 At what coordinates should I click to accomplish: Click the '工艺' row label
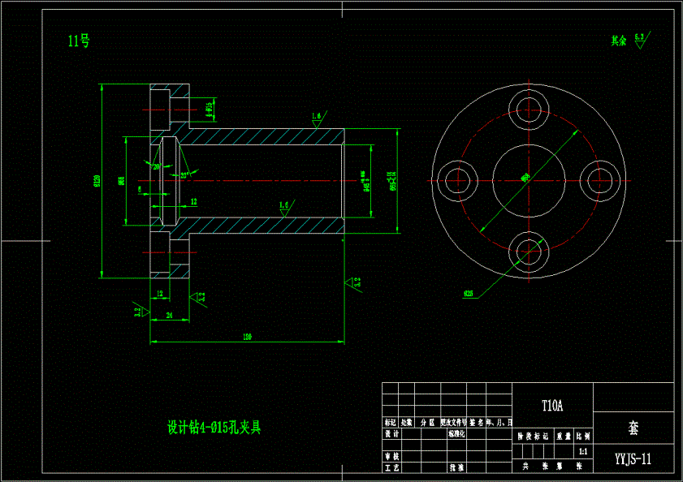[x=391, y=467]
